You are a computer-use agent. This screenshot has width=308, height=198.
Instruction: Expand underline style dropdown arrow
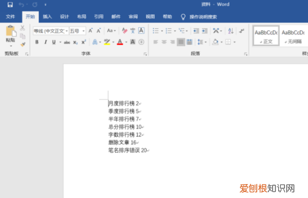pos(60,42)
